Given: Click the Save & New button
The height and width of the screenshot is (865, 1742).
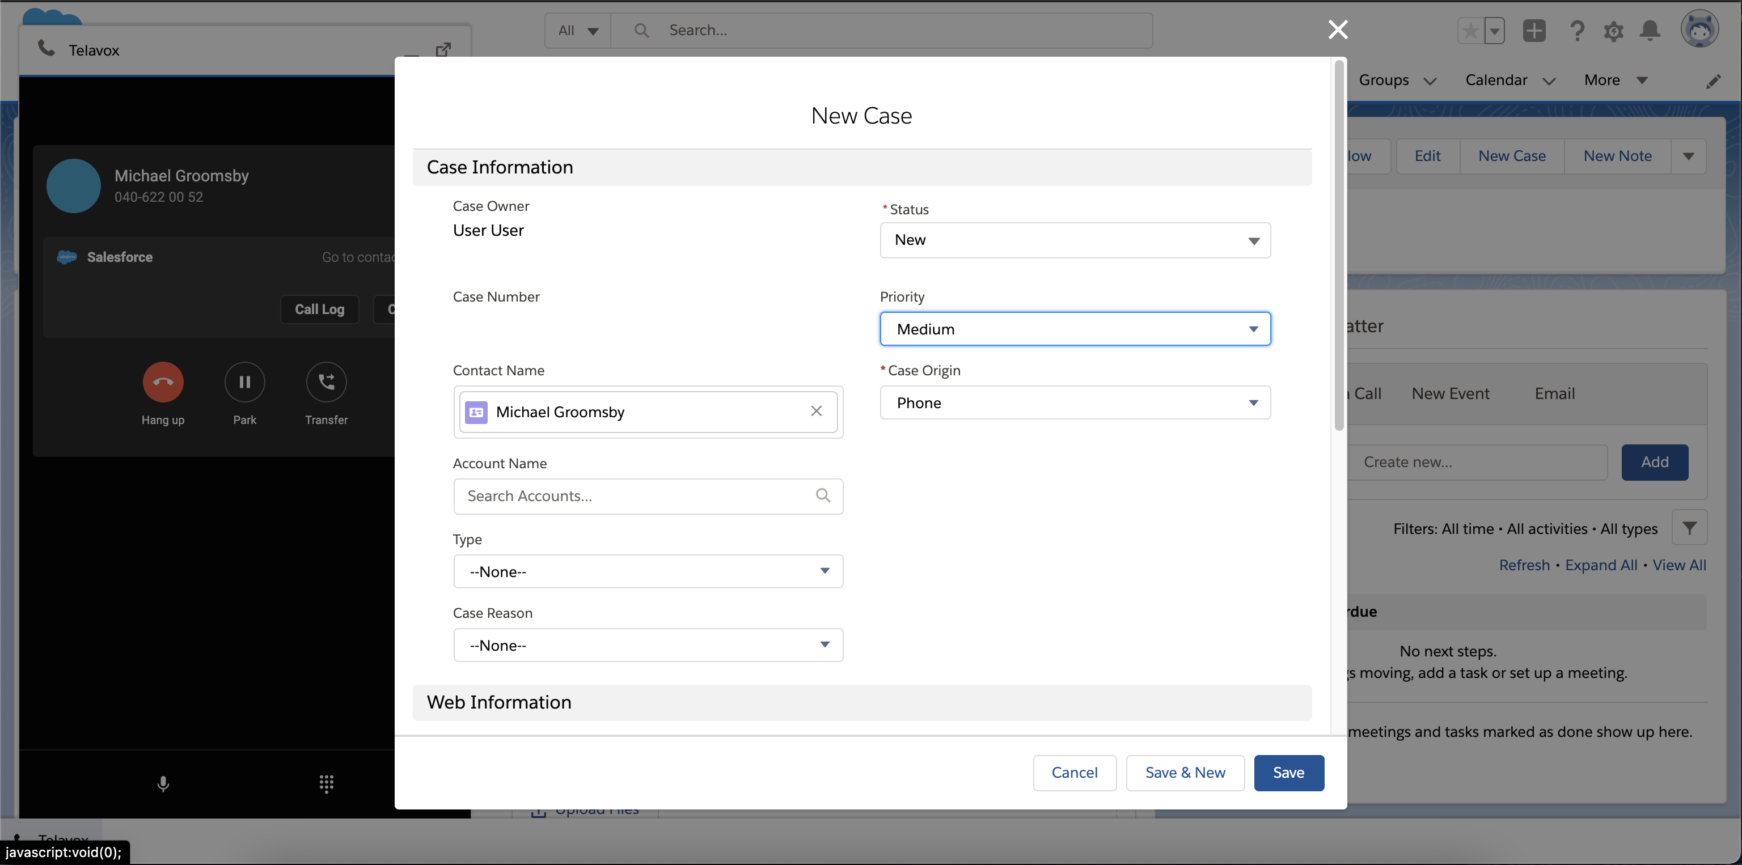Looking at the screenshot, I should click(x=1185, y=773).
